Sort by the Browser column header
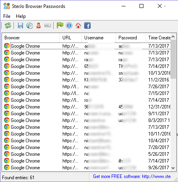Screen dimensions: 178x182 point(31,38)
